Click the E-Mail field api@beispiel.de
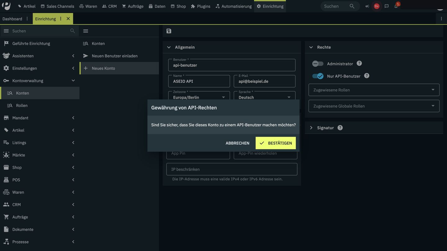447x251 pixels. [x=264, y=81]
